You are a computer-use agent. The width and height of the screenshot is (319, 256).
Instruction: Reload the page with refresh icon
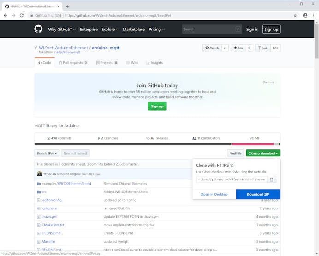[22, 15]
